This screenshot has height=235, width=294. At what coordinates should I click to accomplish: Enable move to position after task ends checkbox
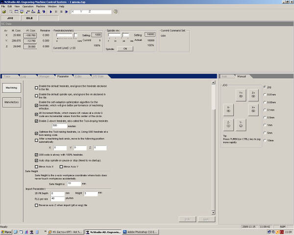click(36, 141)
